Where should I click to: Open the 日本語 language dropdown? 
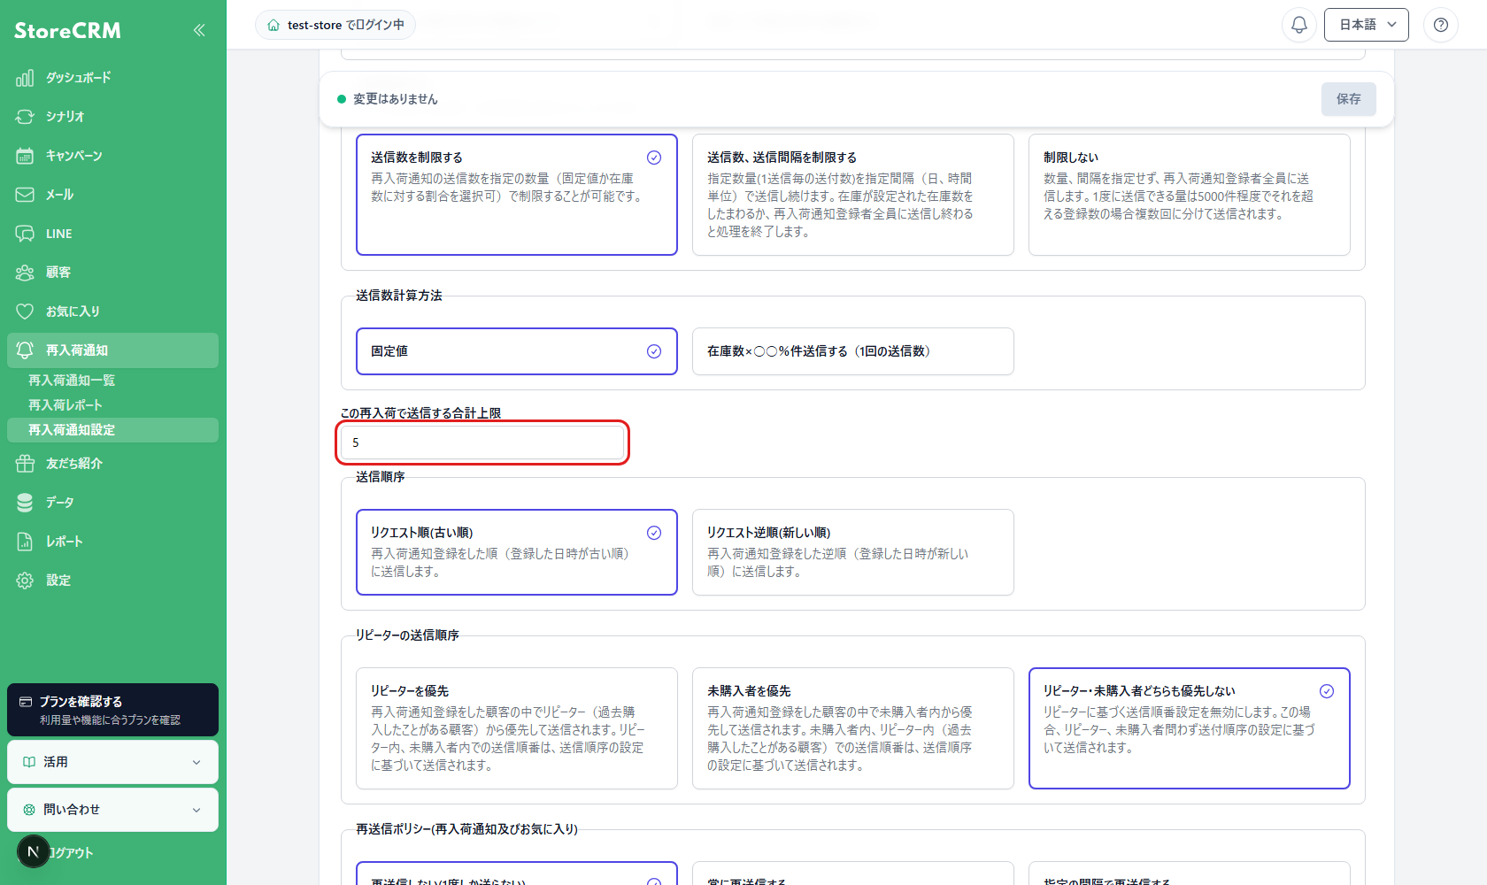tap(1367, 25)
